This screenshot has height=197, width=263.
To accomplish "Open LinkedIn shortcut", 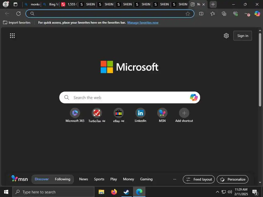I will [x=140, y=115].
